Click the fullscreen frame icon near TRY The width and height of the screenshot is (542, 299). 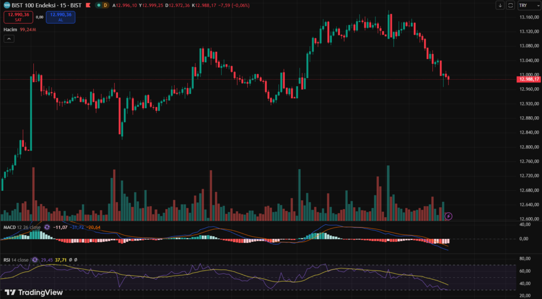coord(511,5)
